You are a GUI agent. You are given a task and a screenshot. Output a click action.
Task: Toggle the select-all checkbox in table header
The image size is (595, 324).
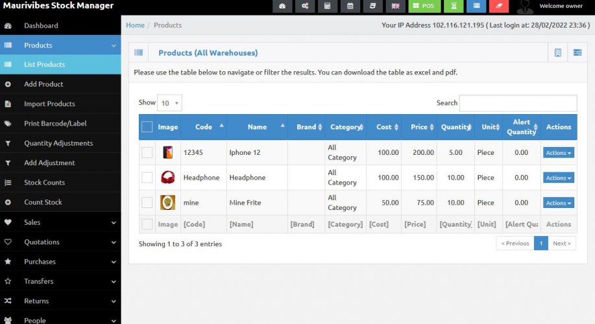point(147,127)
